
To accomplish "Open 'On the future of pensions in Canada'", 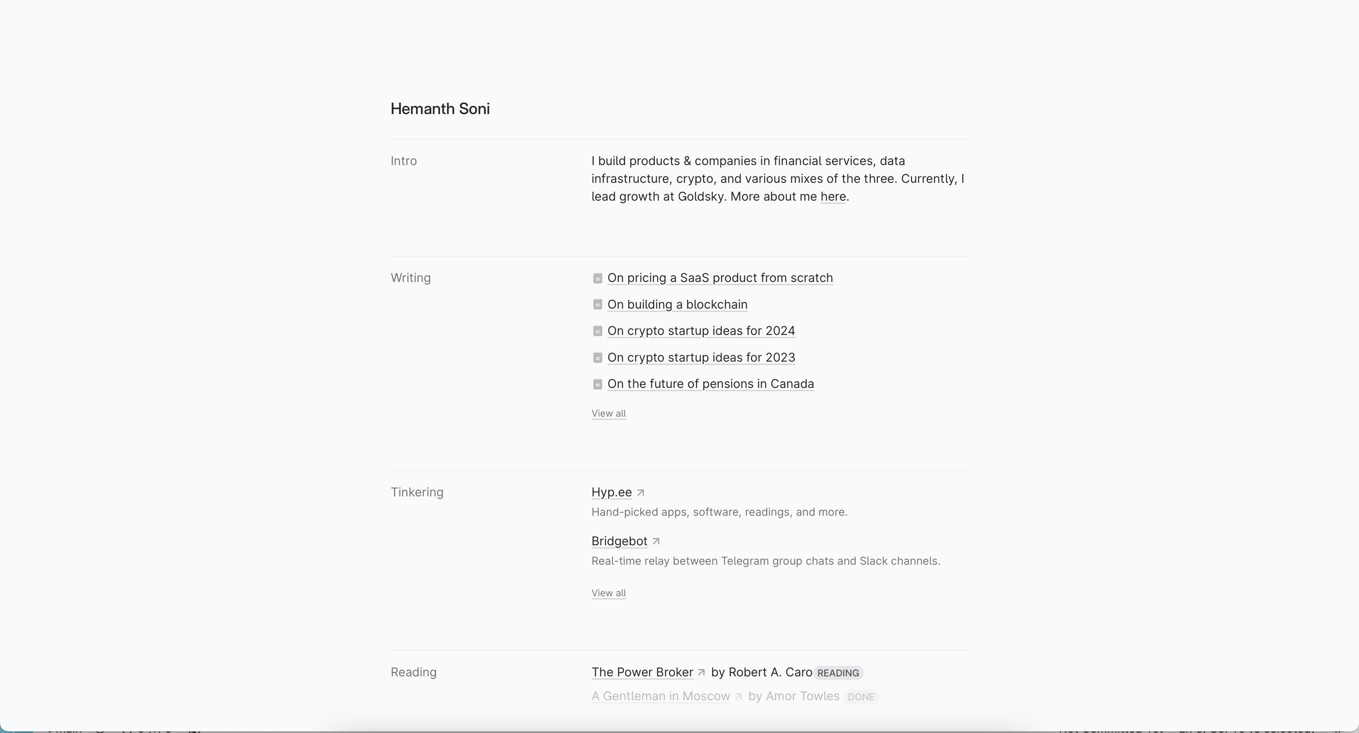I will pyautogui.click(x=710, y=384).
